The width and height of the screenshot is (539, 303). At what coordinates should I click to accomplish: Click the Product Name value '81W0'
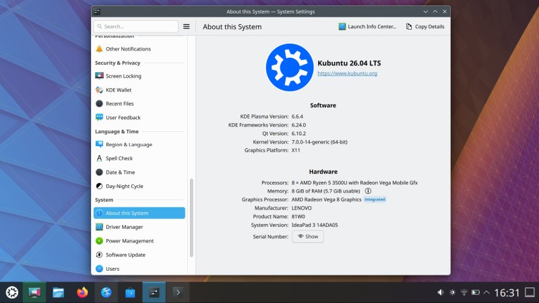pos(298,216)
